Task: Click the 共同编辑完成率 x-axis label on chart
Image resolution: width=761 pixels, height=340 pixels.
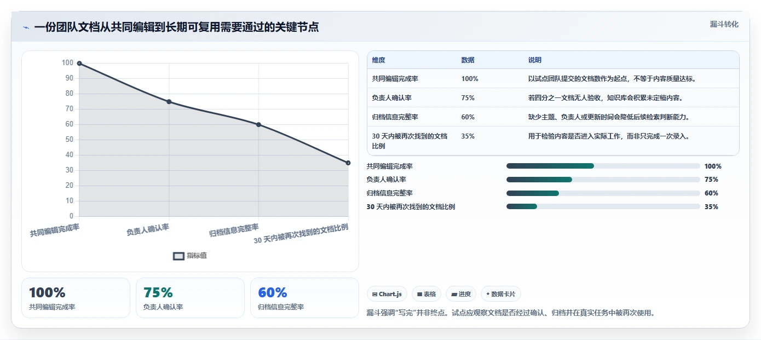Action: click(54, 230)
